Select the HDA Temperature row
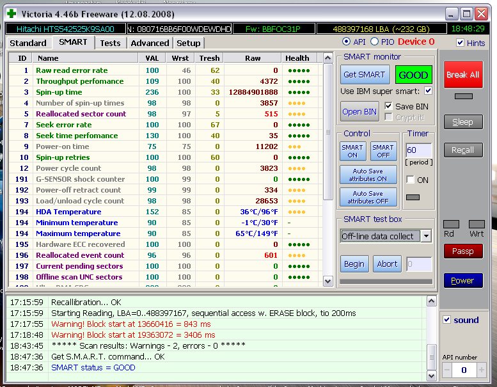Viewport: 497px width, 387px height. [x=165, y=212]
